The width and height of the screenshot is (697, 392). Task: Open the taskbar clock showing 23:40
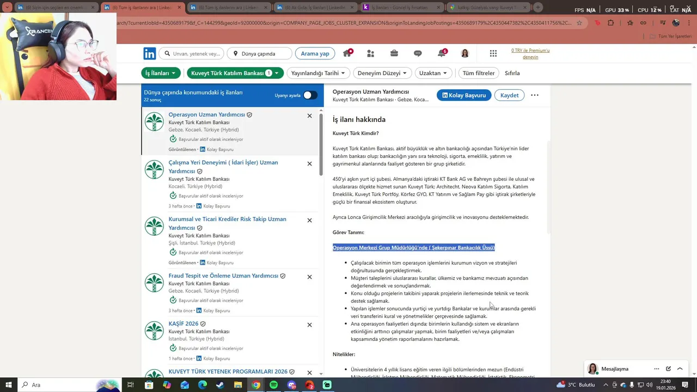[x=665, y=385]
